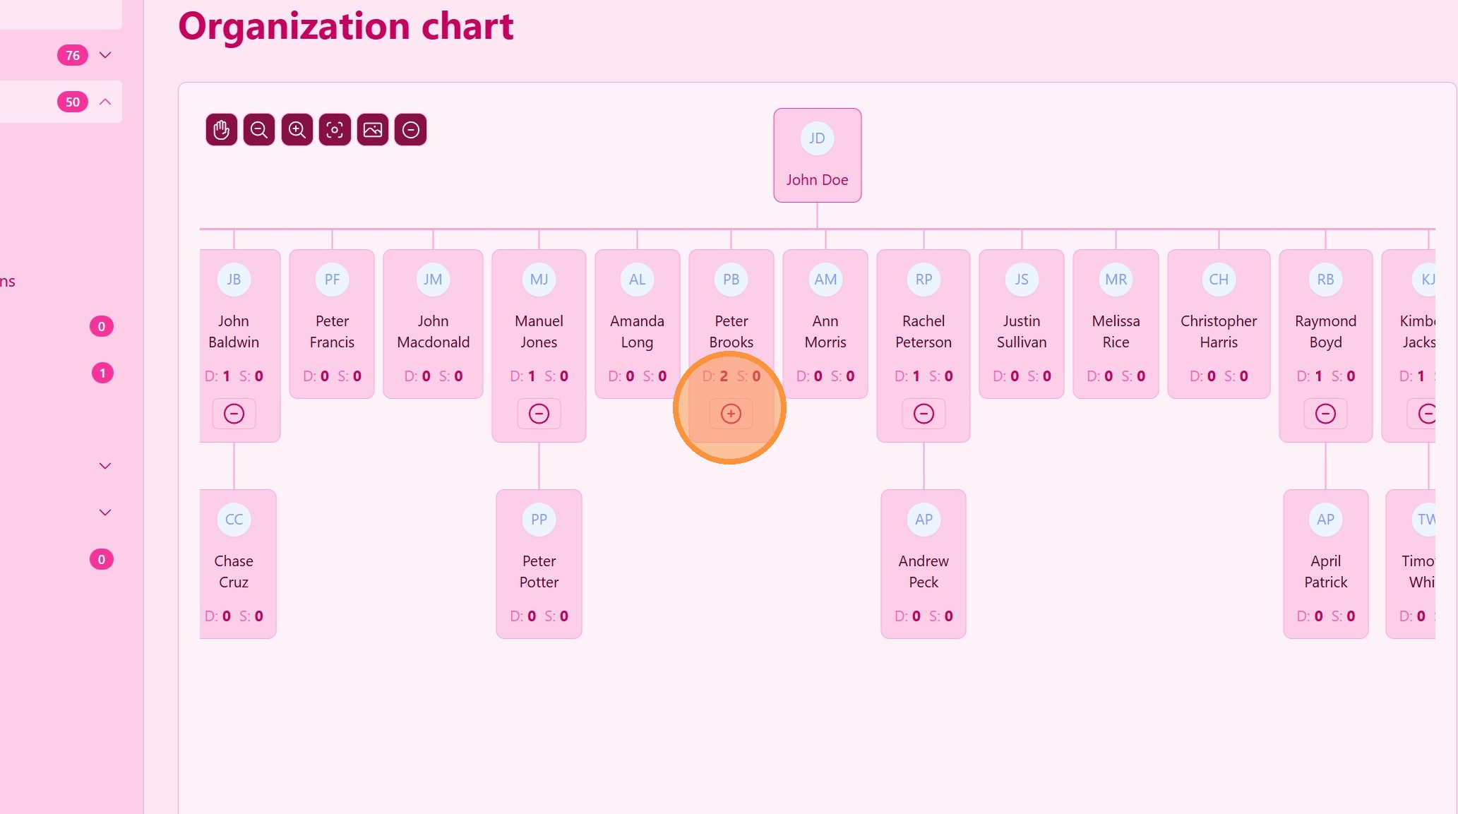Collapse John Baldwin's subordinates

coord(234,414)
